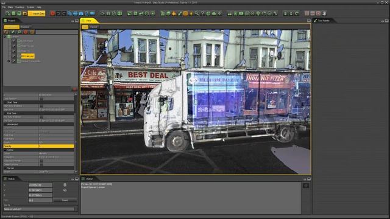Click the icon beside Y coordinate field
The image size is (390, 219).
tap(65, 190)
